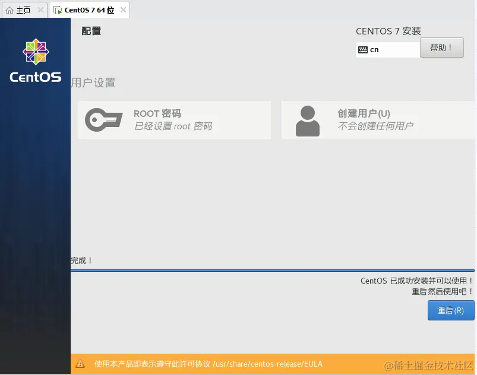Click the 重启(R) reboot button
The width and height of the screenshot is (477, 375).
[451, 310]
